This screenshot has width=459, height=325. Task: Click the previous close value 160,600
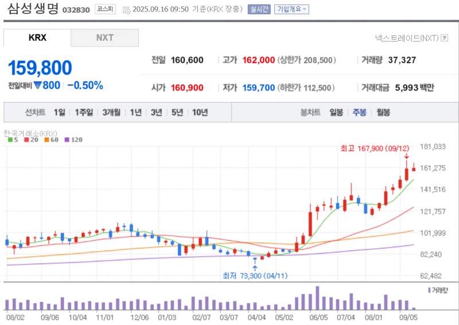[187, 60]
